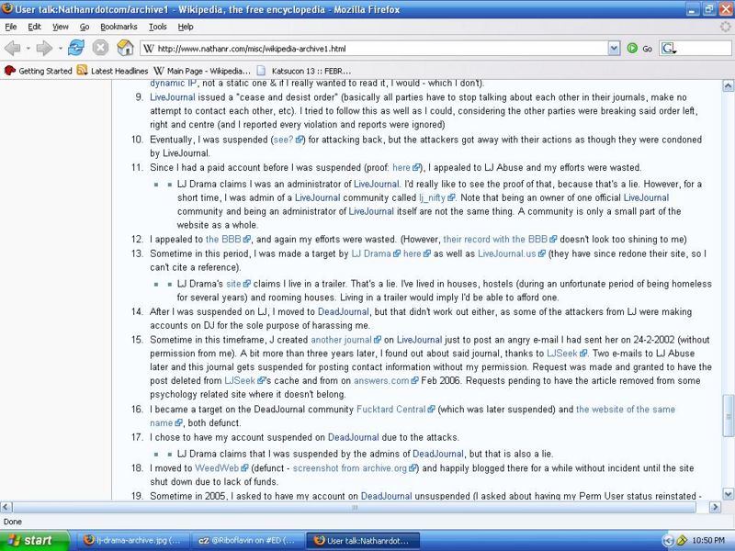The width and height of the screenshot is (735, 551).
Task: Open the Latest Headlines RSS bookmark
Action: pos(112,70)
